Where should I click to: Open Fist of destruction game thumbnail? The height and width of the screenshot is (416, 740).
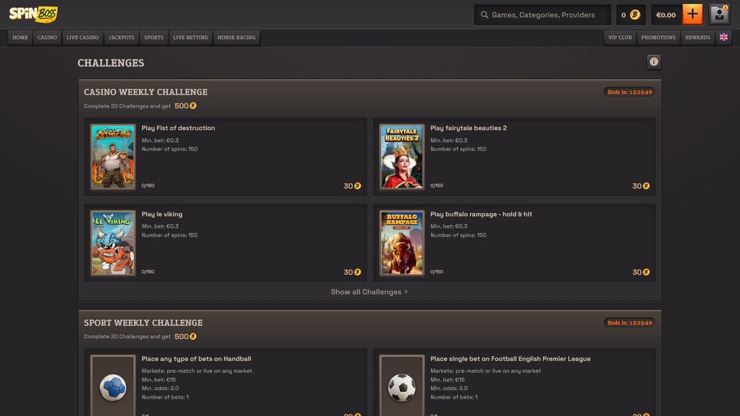point(113,157)
